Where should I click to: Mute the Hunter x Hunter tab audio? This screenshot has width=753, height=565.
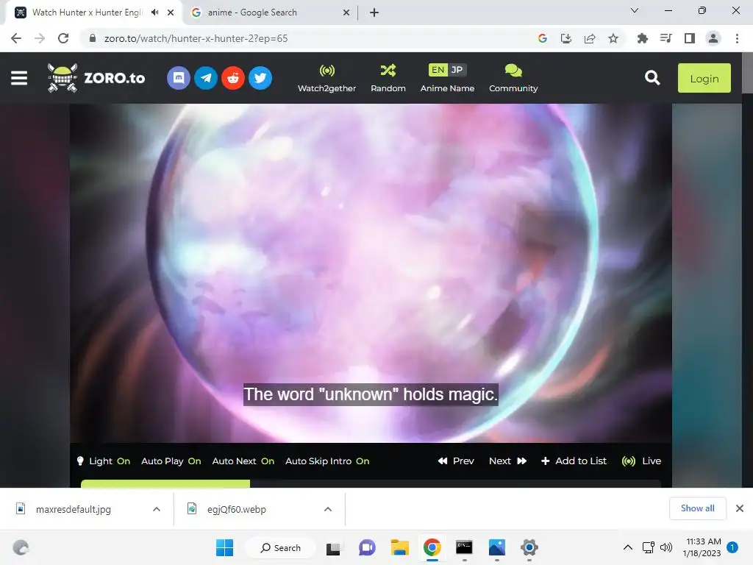pos(154,13)
